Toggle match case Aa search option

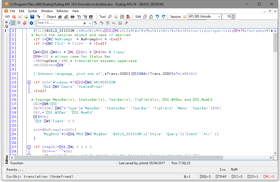(x=113, y=23)
